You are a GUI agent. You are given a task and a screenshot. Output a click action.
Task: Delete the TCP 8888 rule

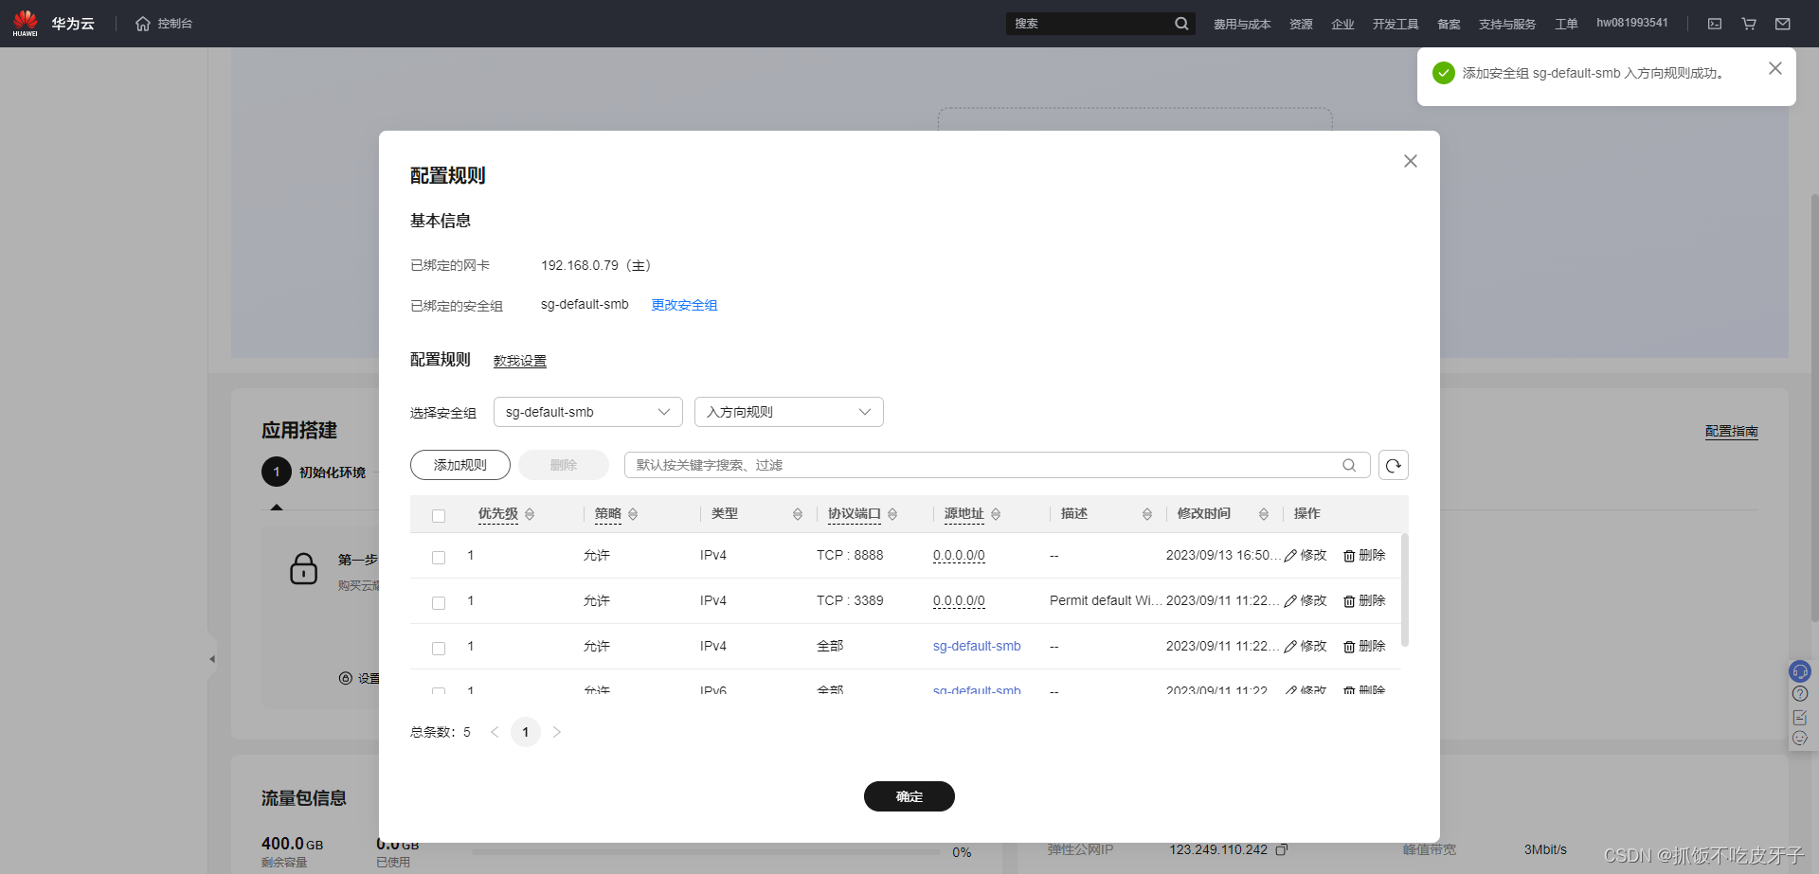click(x=1364, y=556)
